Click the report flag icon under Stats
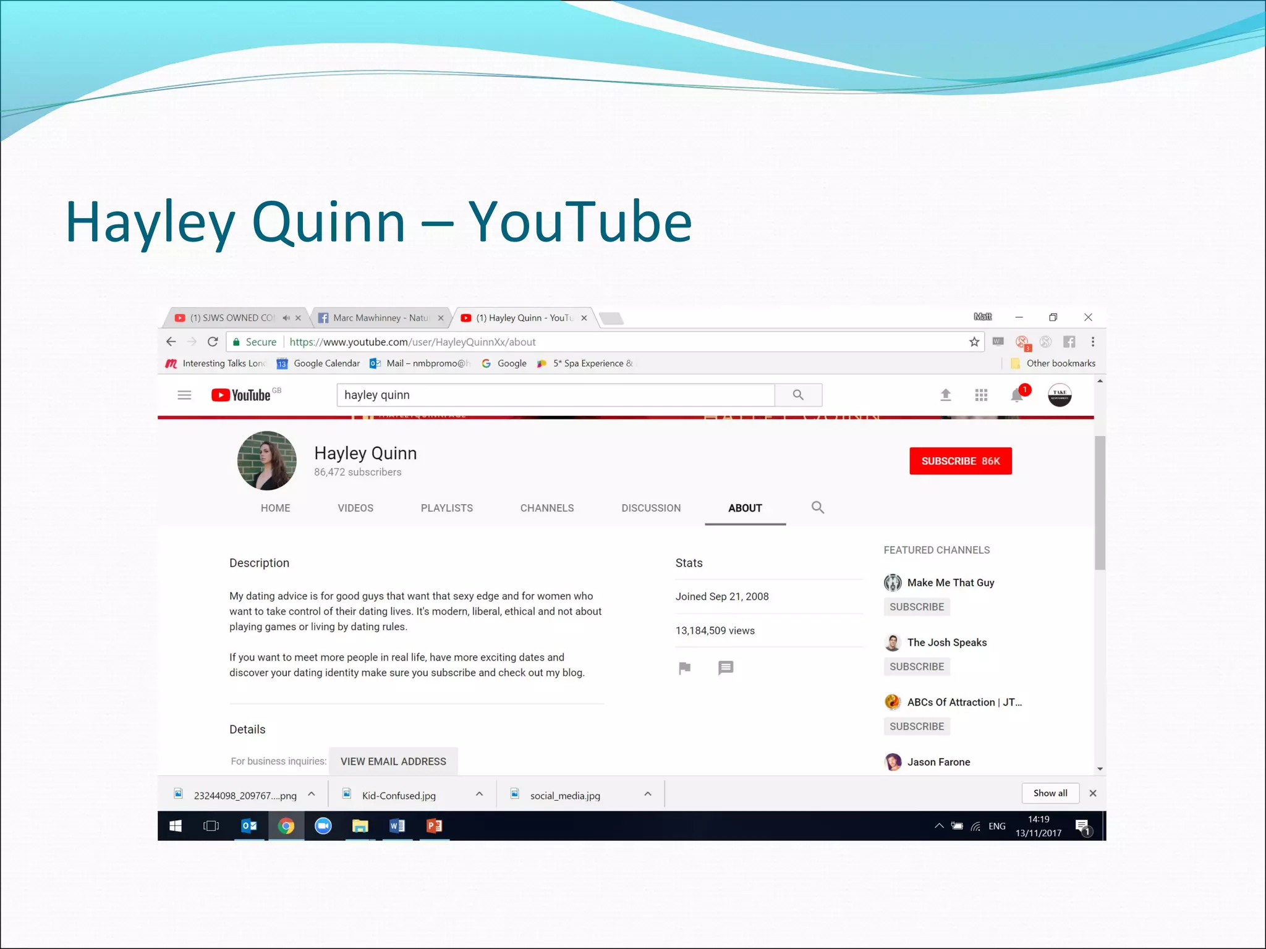 pyautogui.click(x=684, y=668)
